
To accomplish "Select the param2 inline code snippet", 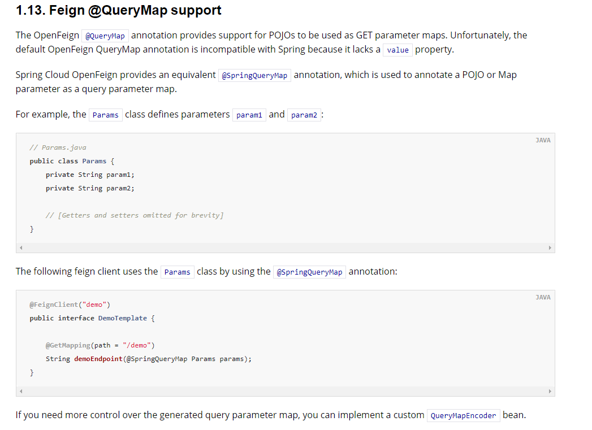I will coord(304,114).
